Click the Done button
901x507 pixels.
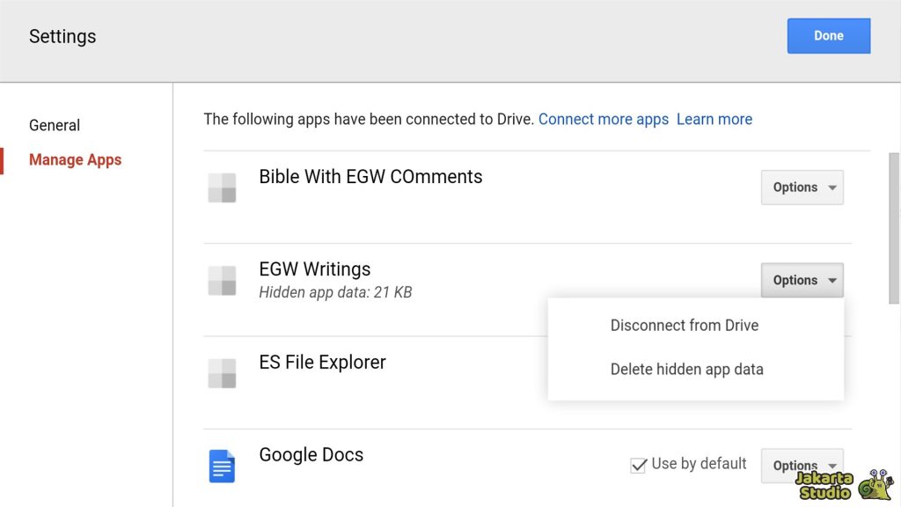(829, 35)
